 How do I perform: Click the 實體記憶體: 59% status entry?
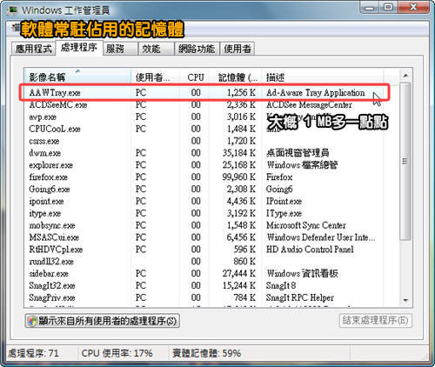coord(206,353)
